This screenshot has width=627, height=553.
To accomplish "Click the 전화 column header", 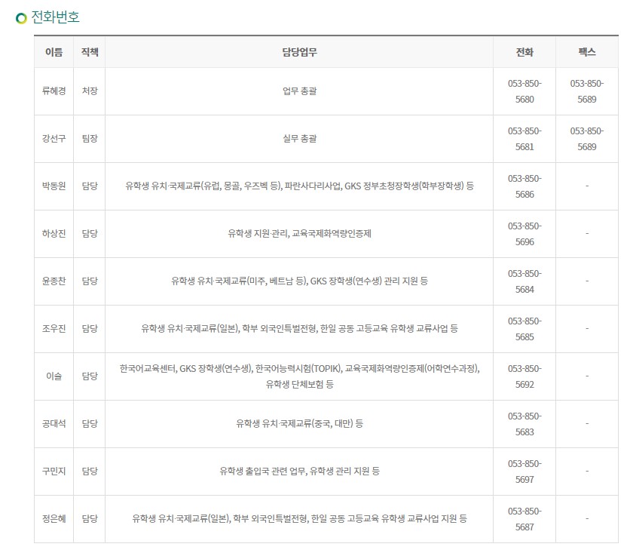I will (525, 52).
